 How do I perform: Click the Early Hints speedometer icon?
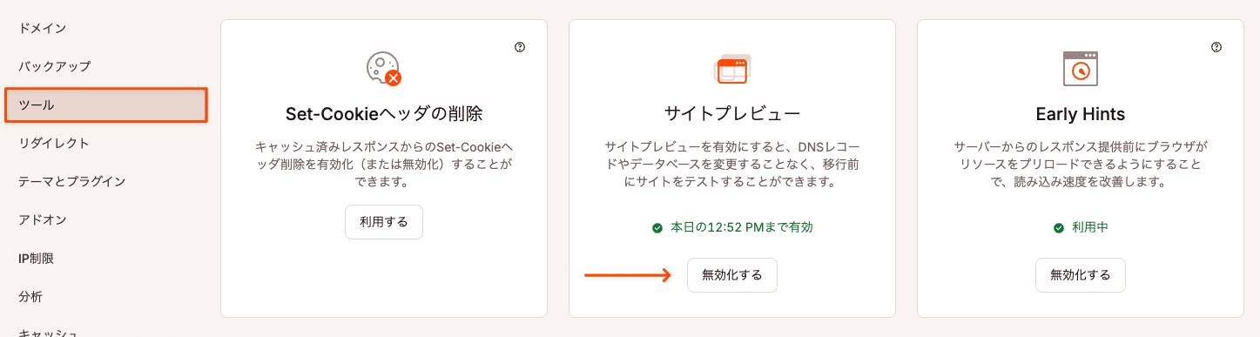coord(1081,68)
